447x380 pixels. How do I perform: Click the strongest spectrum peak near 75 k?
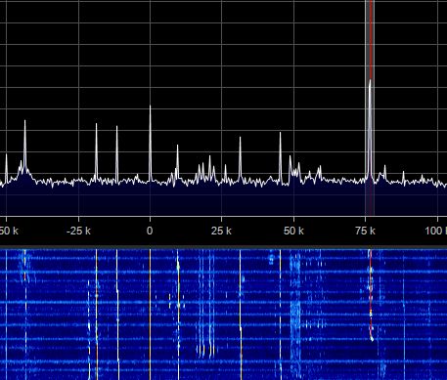[x=370, y=129]
